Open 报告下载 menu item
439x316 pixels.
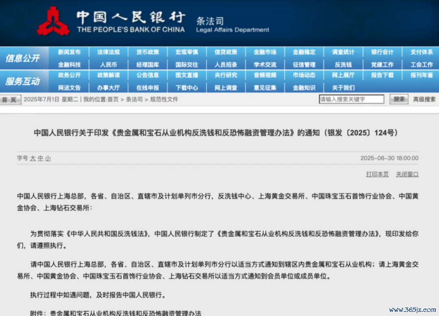pos(382,75)
